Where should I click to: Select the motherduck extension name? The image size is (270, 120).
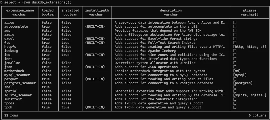[14, 71]
